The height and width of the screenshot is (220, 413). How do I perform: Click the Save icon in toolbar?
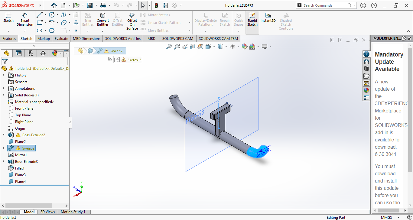tap(90, 5)
